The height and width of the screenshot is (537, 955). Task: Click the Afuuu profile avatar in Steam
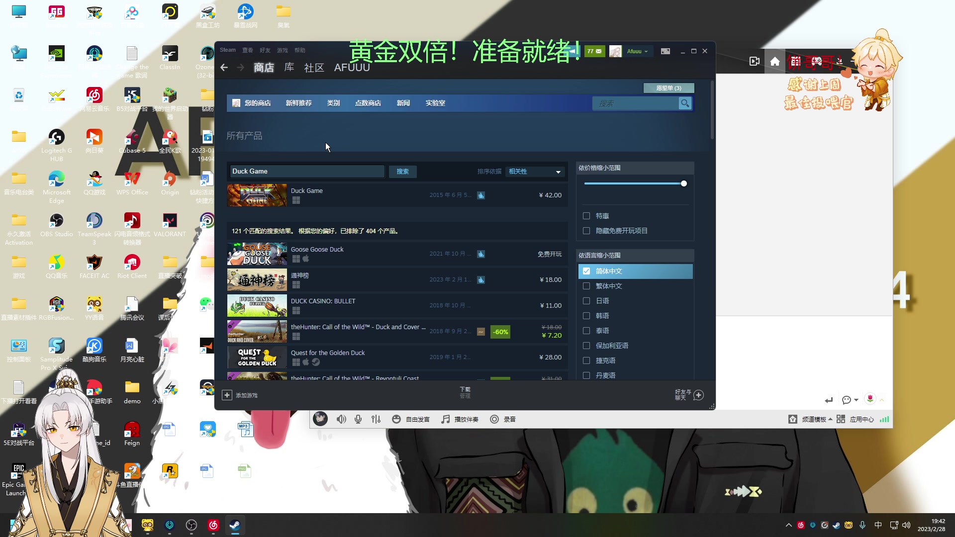tap(615, 51)
